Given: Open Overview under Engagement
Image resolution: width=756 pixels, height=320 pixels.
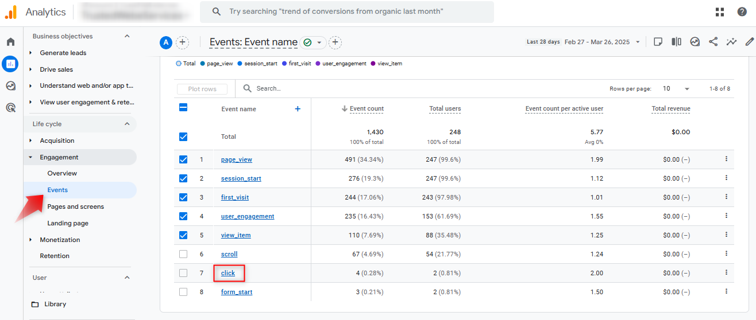Looking at the screenshot, I should click(x=62, y=173).
